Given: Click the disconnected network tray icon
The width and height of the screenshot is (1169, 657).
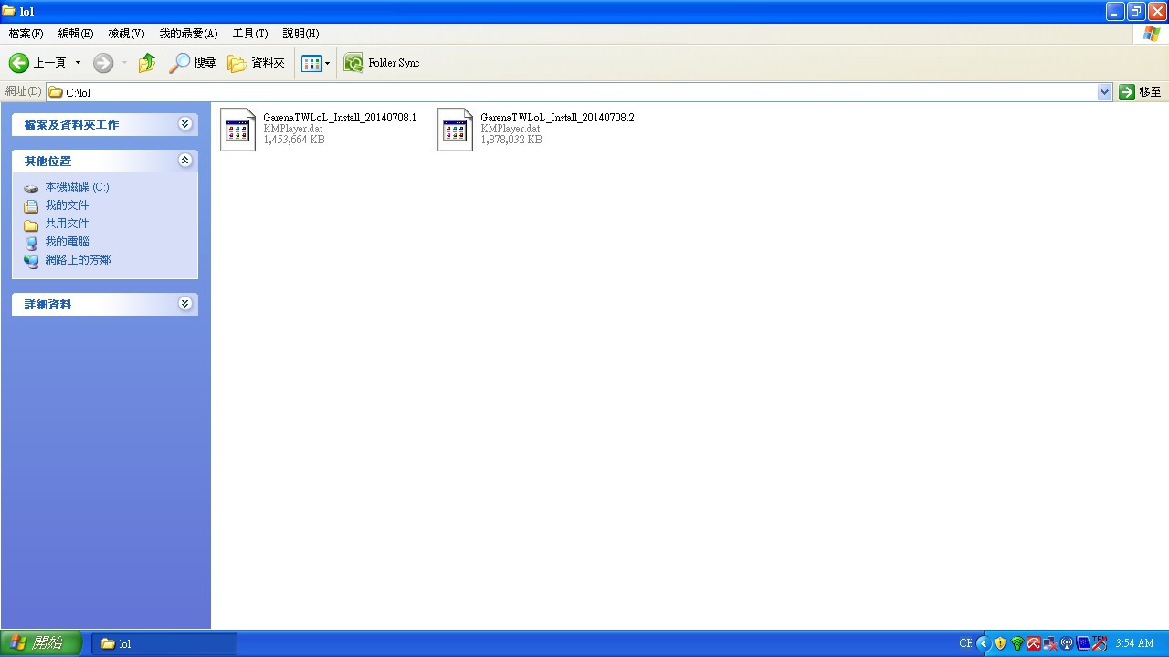Looking at the screenshot, I should pyautogui.click(x=1050, y=643).
